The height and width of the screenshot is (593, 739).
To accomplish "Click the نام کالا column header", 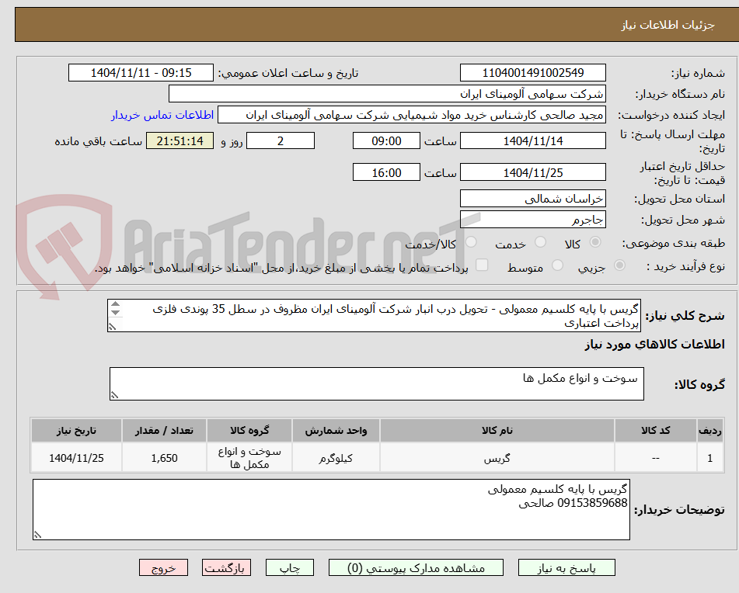I will pyautogui.click(x=497, y=431).
